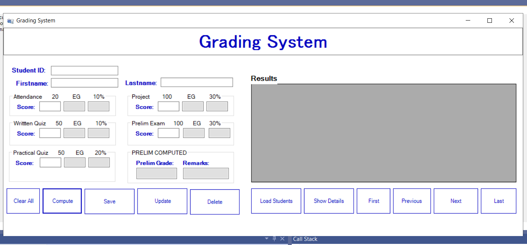Screen dimensions: 527x245
Task: Click the Show Details button
Action: tap(329, 201)
